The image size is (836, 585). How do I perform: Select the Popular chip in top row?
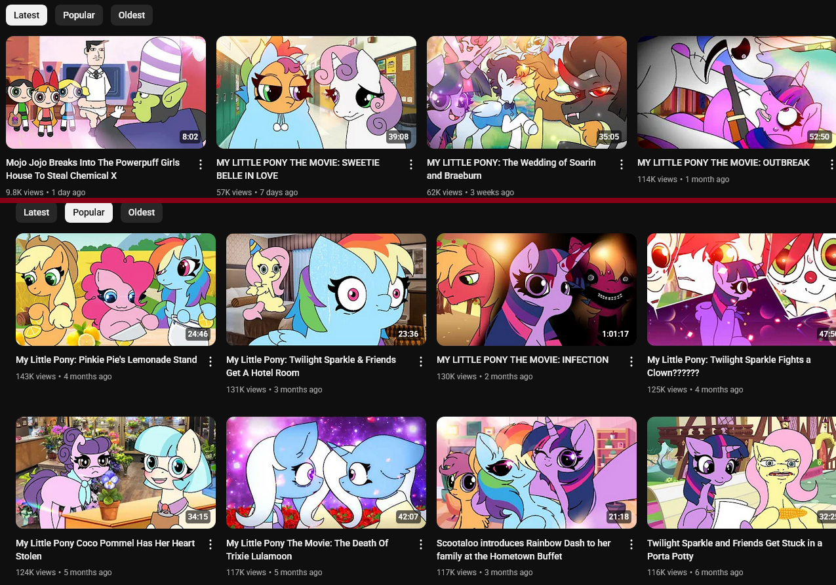click(x=79, y=15)
